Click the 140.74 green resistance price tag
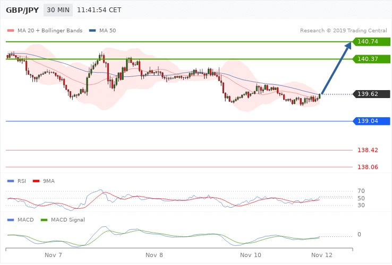 [x=371, y=41]
